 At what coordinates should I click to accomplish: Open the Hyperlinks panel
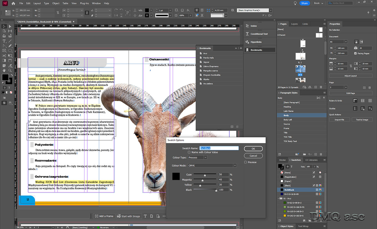point(256,42)
